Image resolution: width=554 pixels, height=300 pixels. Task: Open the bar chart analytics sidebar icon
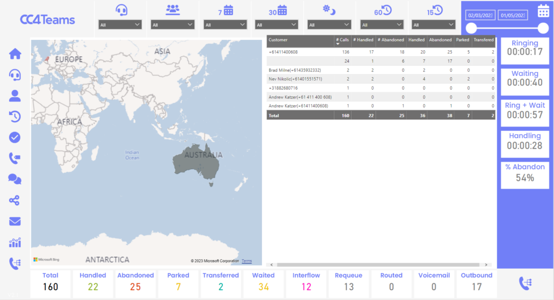click(15, 243)
